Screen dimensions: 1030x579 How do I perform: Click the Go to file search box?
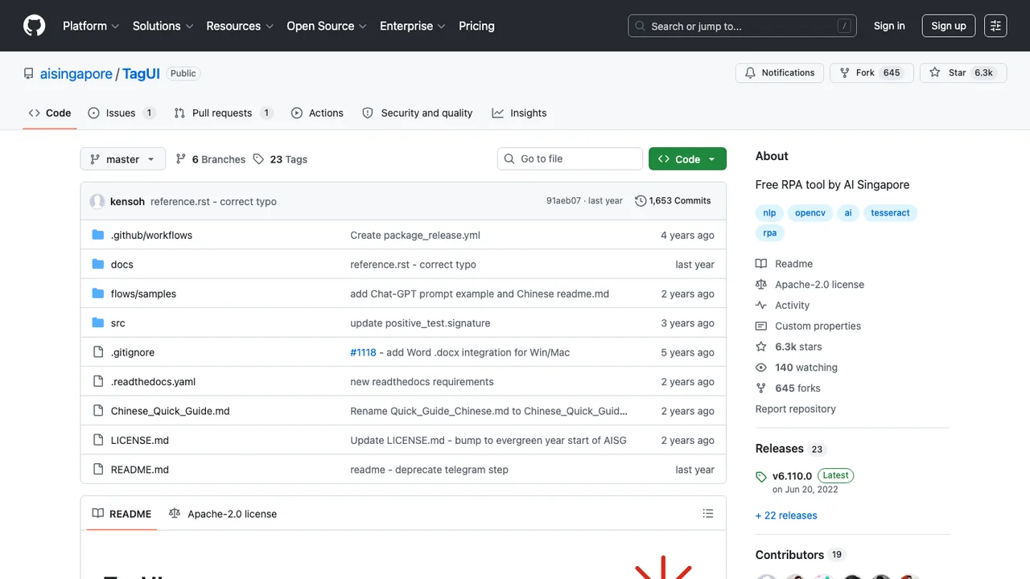[570, 158]
